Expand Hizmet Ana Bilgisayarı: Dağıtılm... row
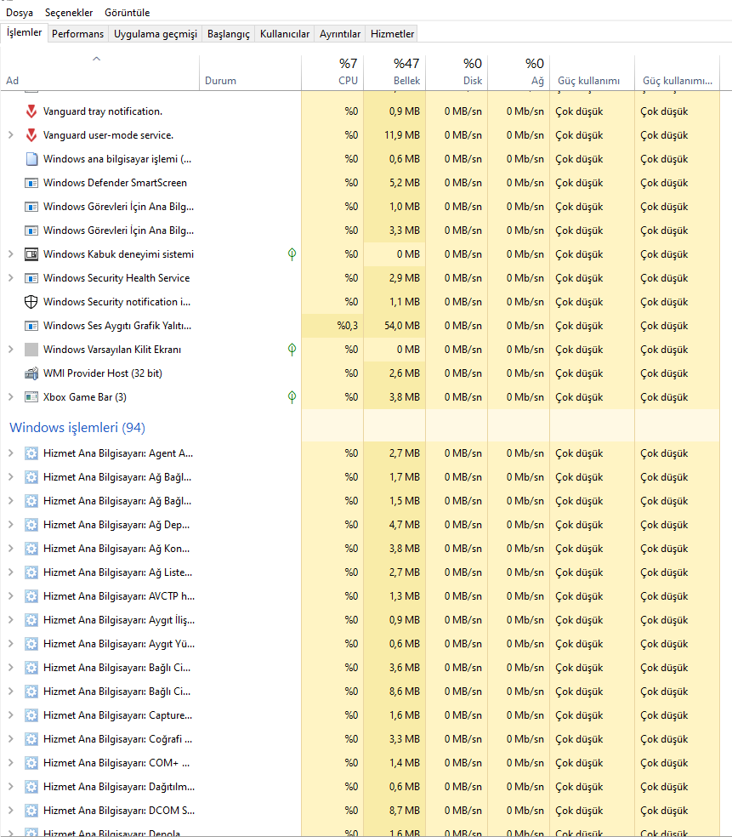Image resolution: width=732 pixels, height=837 pixels. coord(11,787)
